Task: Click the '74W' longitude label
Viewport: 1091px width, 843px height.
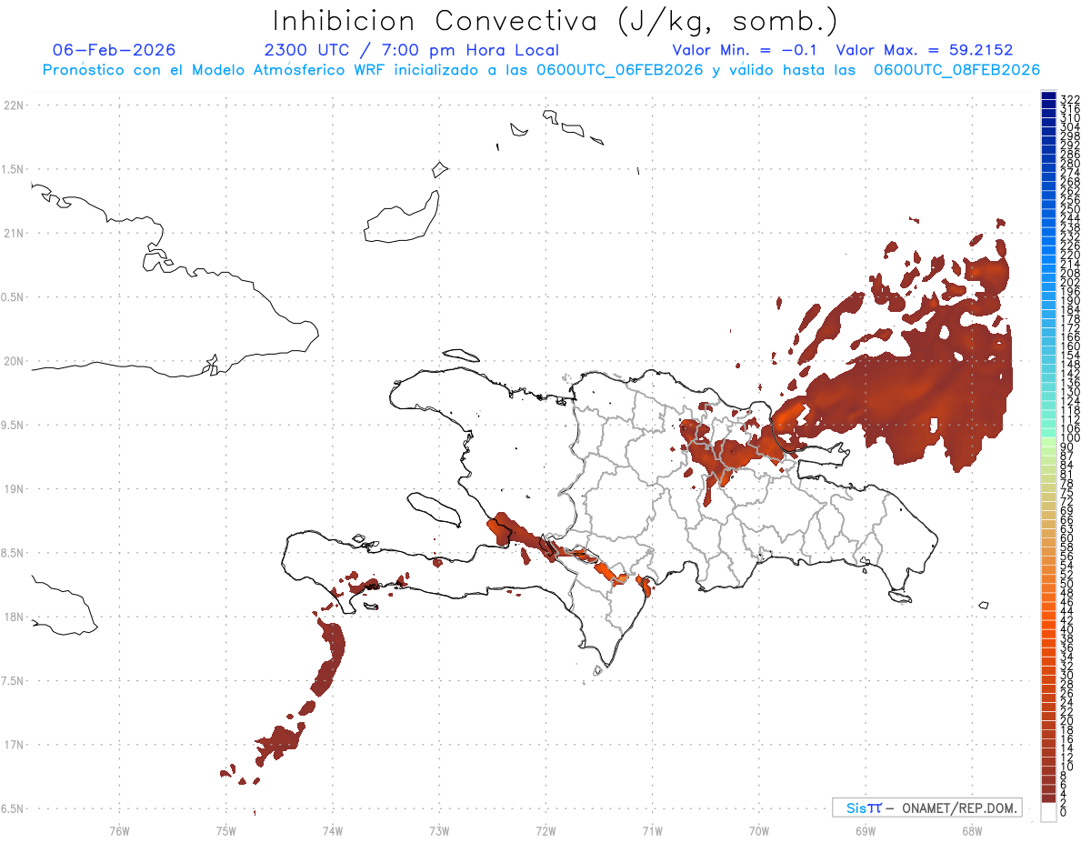Action: tap(332, 830)
